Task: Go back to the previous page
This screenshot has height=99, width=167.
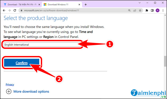Action: point(4,10)
